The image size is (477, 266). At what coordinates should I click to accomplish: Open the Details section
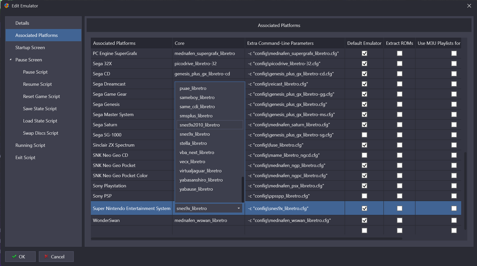[x=22, y=23]
